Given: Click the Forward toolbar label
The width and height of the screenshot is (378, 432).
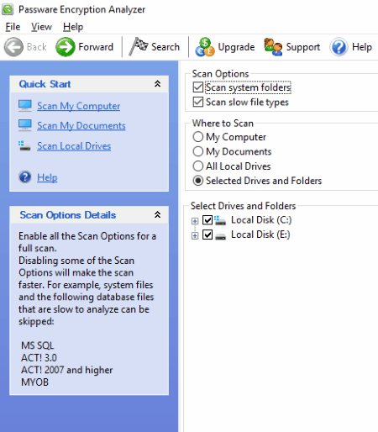Looking at the screenshot, I should (96, 47).
